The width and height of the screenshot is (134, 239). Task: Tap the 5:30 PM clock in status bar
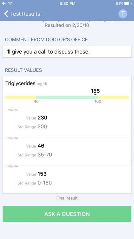[x=67, y=4]
